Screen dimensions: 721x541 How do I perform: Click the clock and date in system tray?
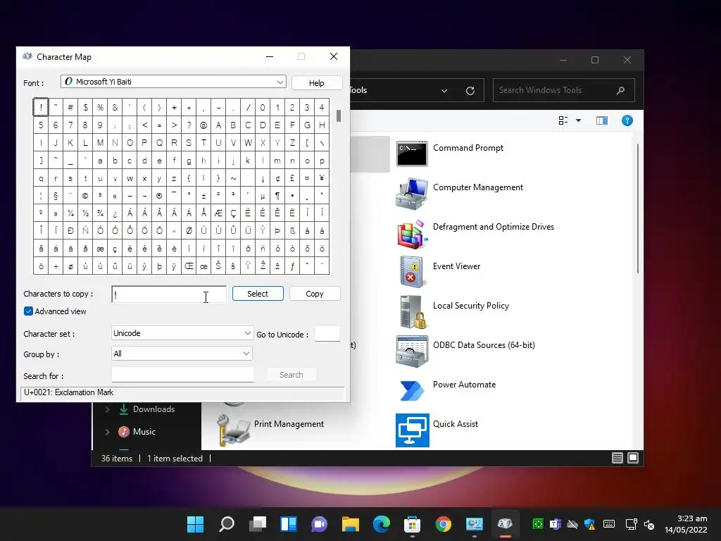(x=686, y=524)
